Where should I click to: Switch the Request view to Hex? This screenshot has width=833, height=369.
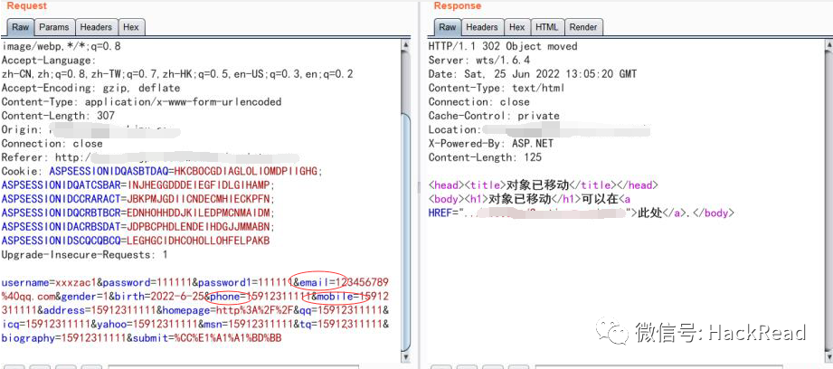click(131, 27)
